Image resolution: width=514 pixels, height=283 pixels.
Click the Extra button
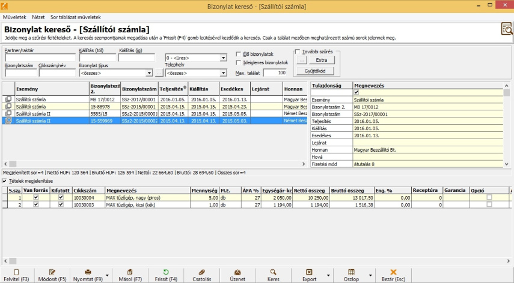322,61
